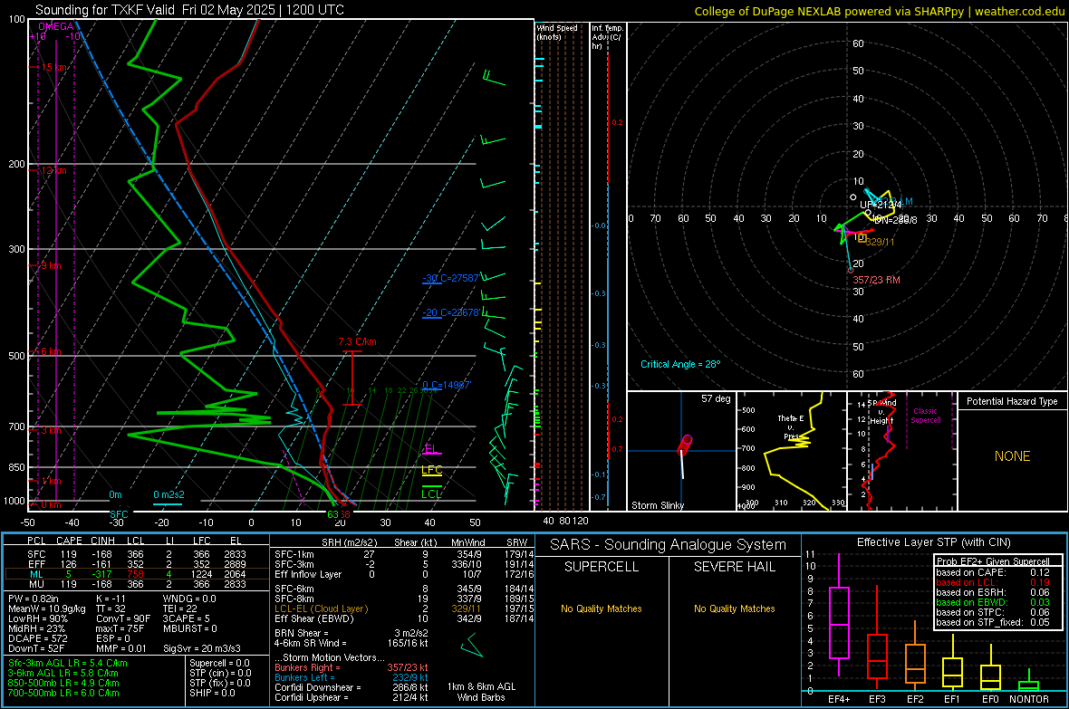Select the Critical Angle = 28° readout

(680, 364)
